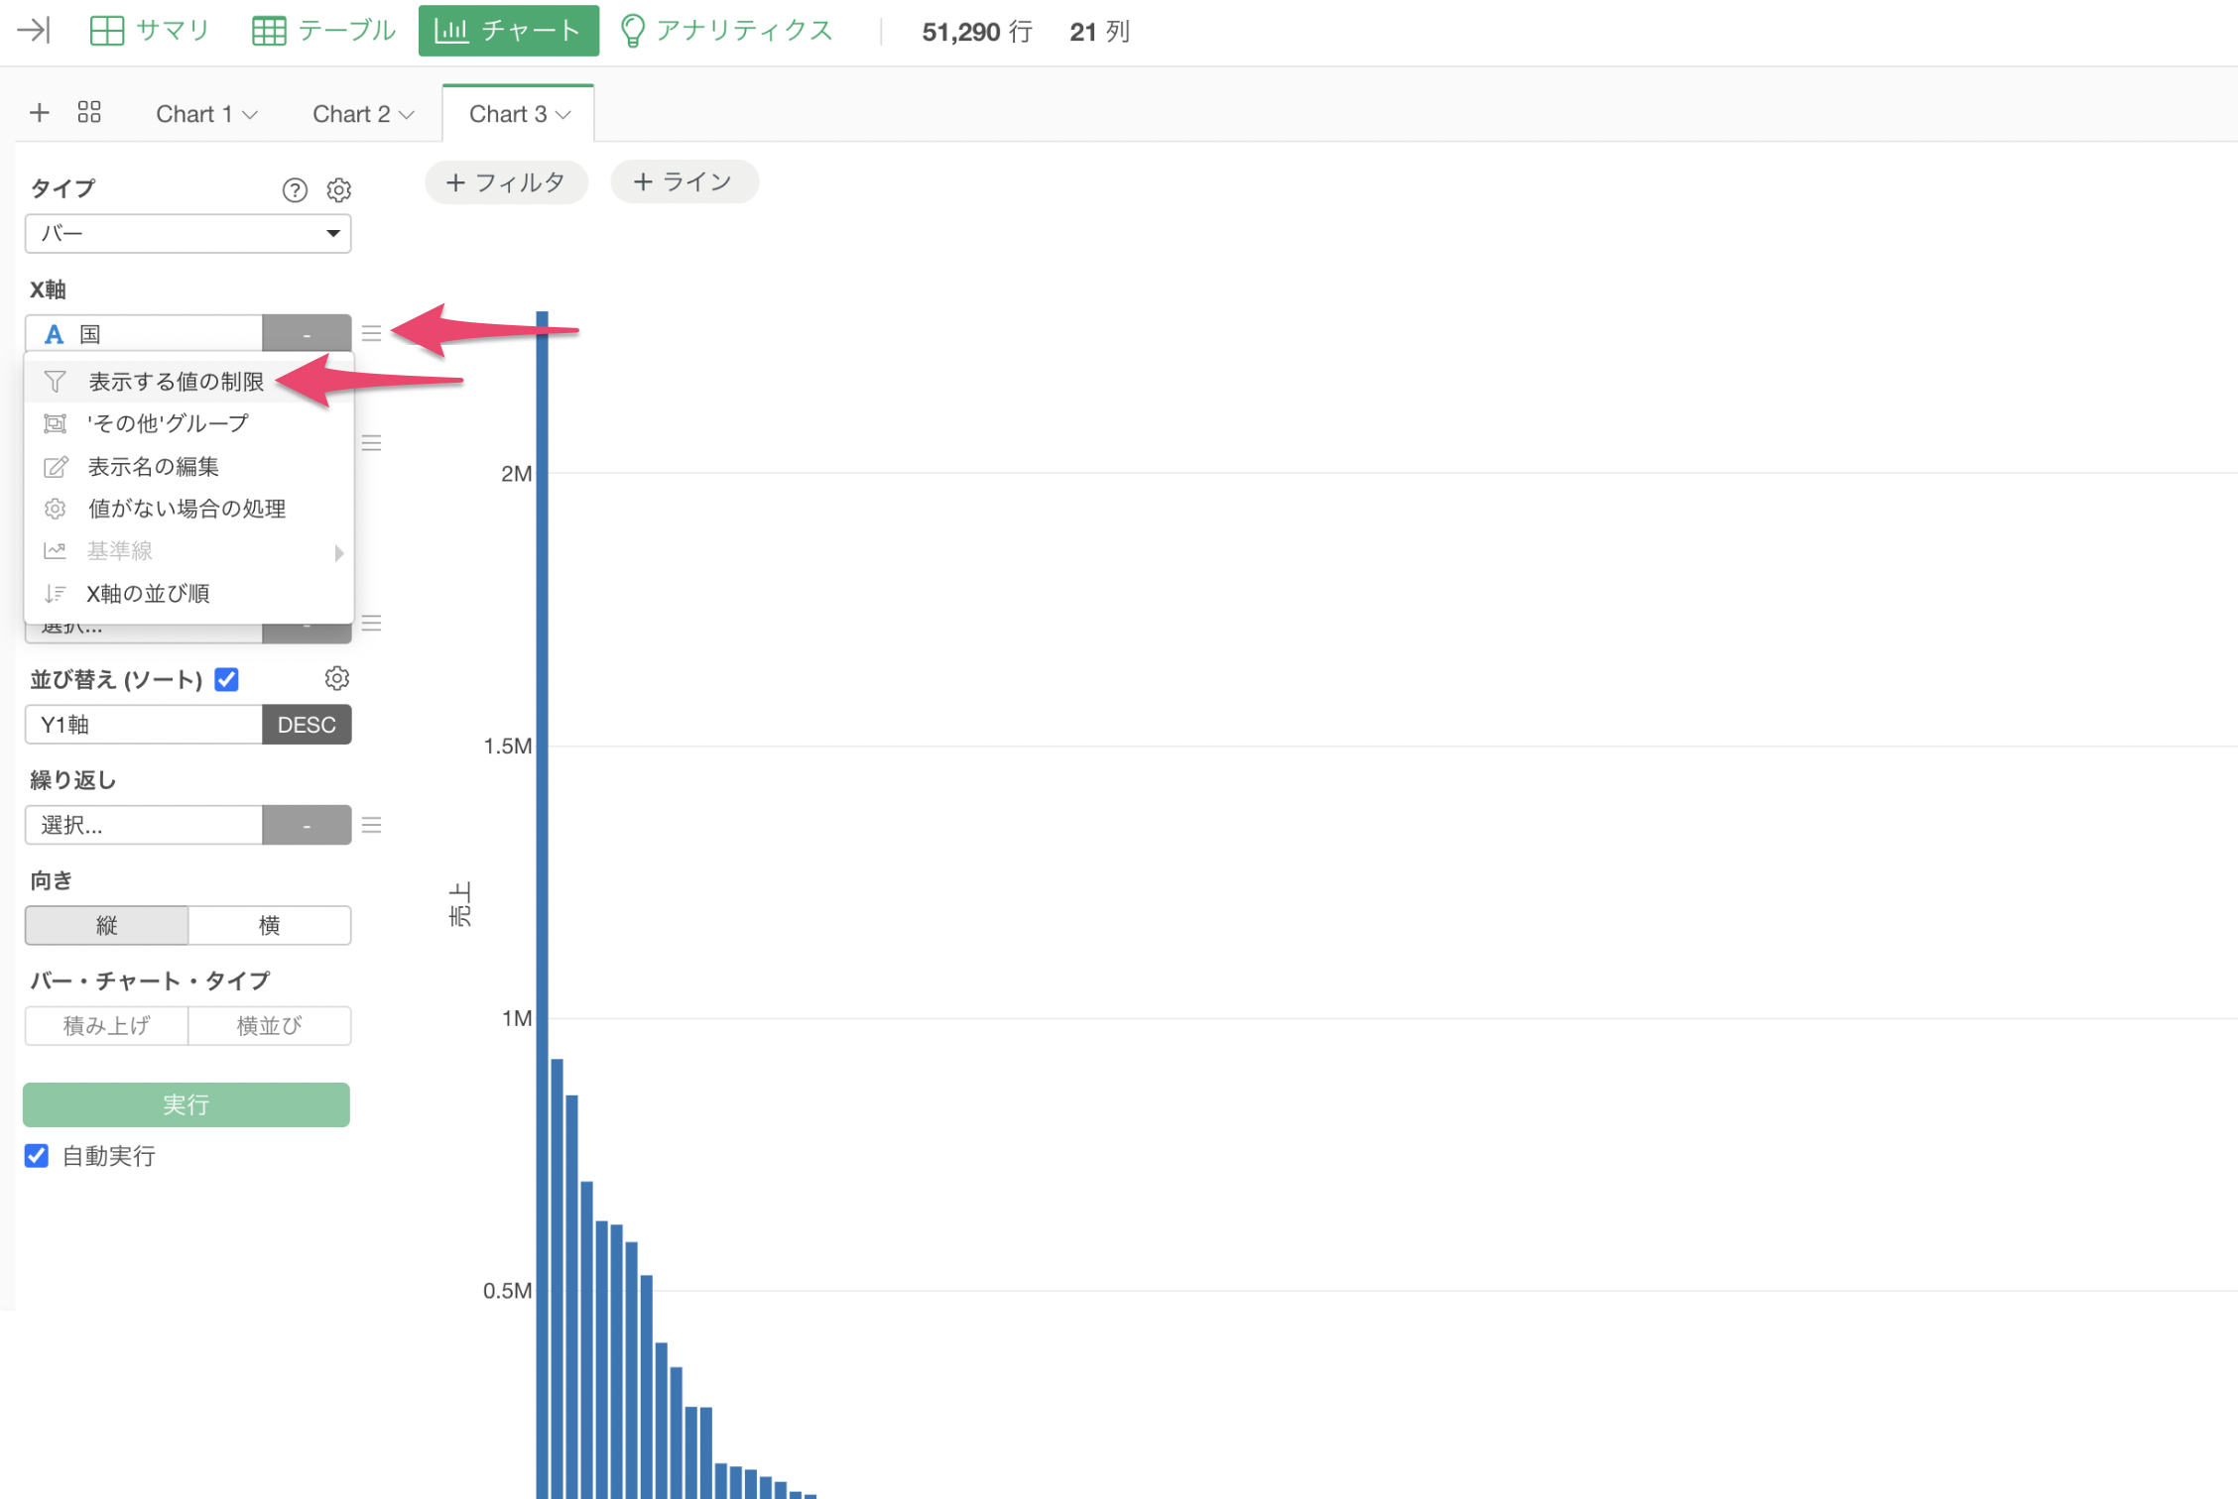The width and height of the screenshot is (2238, 1499).
Task: Disable the 自動実行 checkbox
Action: 37,1156
